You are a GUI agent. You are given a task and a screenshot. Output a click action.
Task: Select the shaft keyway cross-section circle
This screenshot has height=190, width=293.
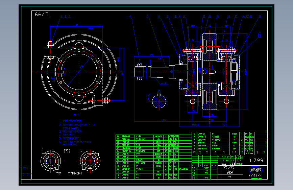pos(159,101)
